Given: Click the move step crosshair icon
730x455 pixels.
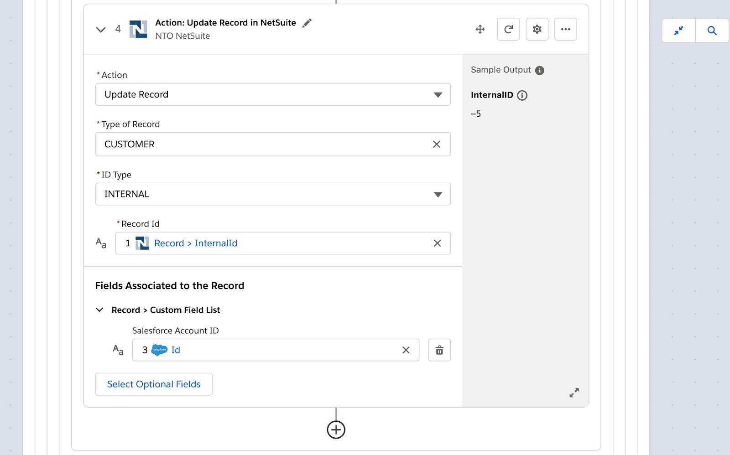Looking at the screenshot, I should 480,29.
